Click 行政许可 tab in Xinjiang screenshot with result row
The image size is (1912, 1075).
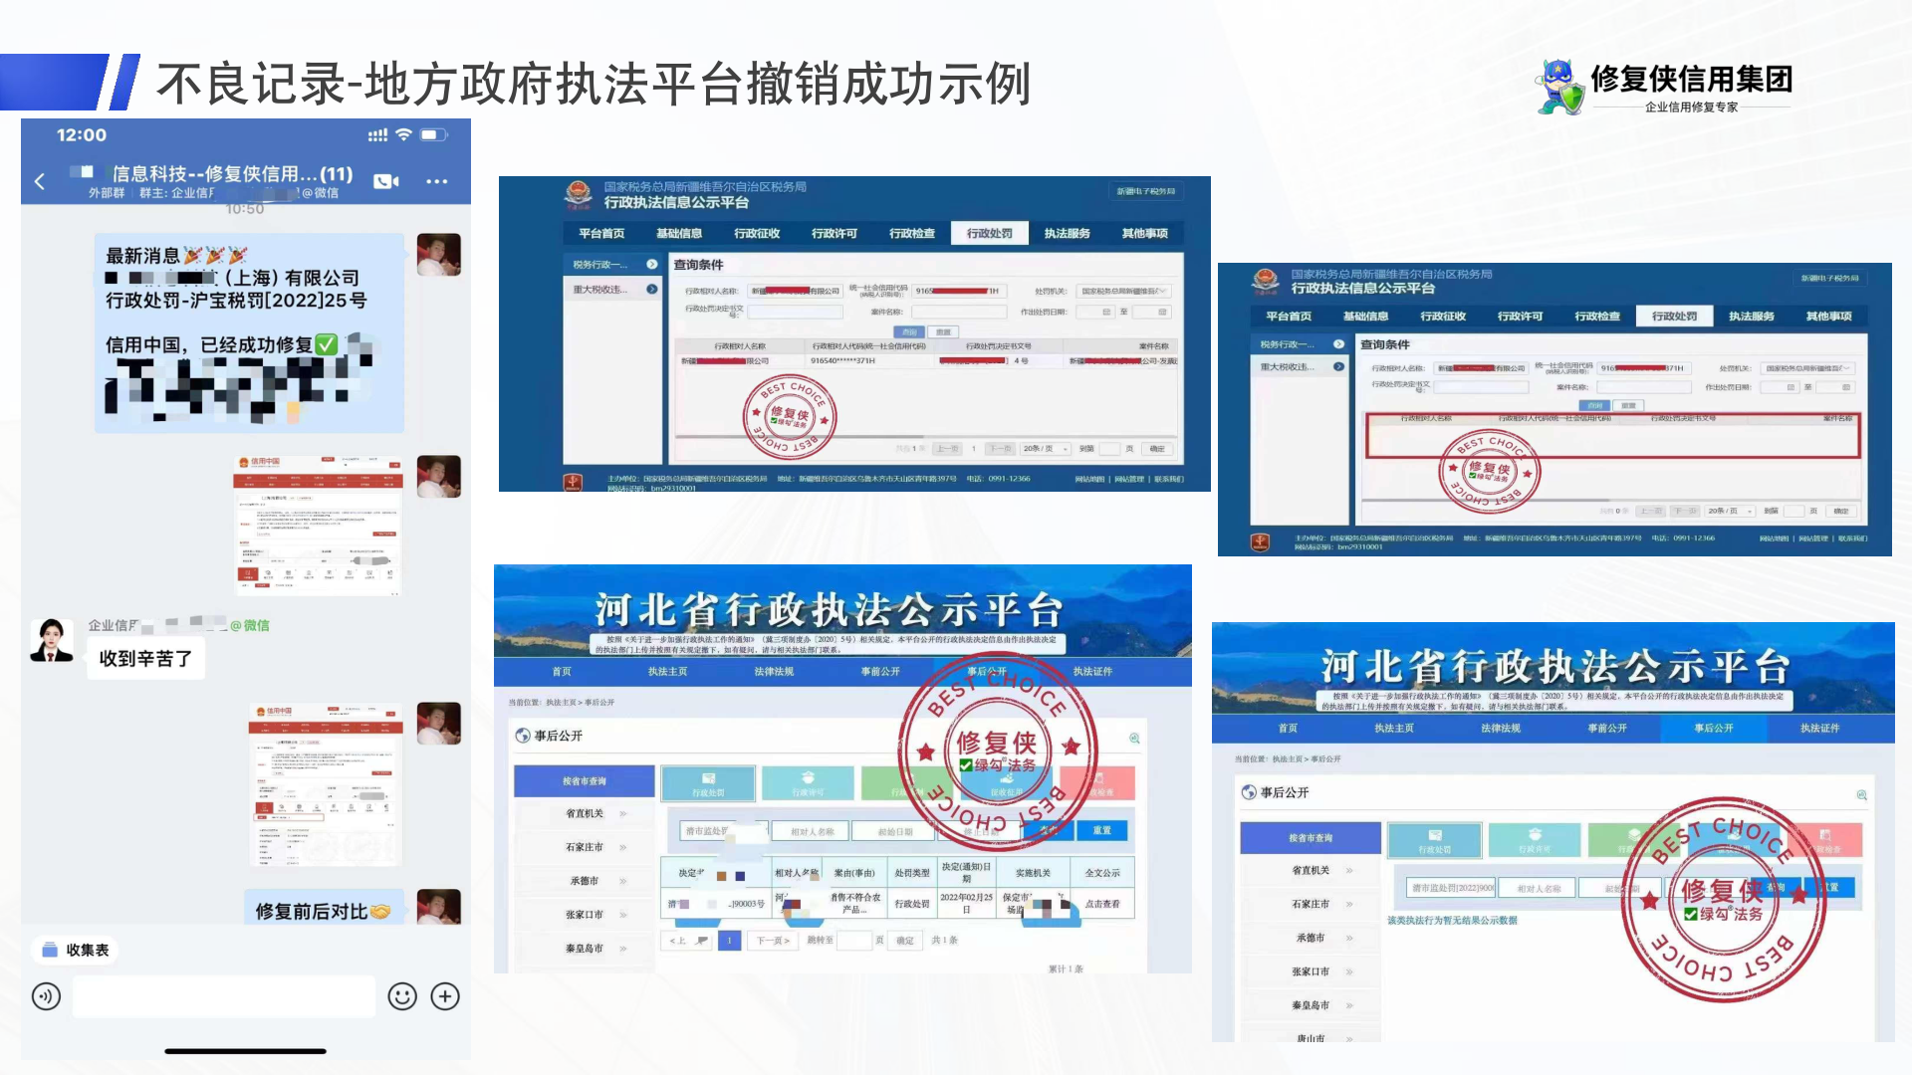click(835, 233)
